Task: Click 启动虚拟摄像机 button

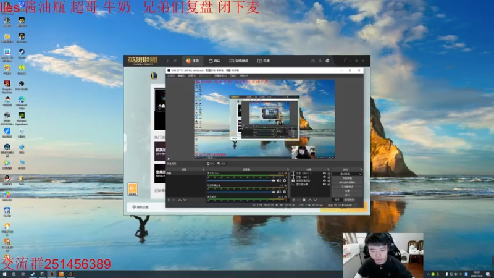Action: (x=347, y=182)
